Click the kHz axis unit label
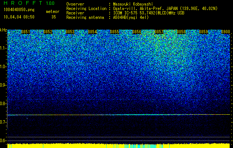Screen dimensions: 233x148 3,30
